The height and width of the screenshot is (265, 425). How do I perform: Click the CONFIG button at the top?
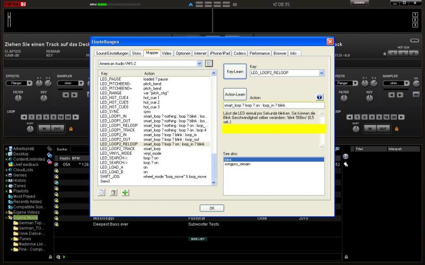click(359, 3)
